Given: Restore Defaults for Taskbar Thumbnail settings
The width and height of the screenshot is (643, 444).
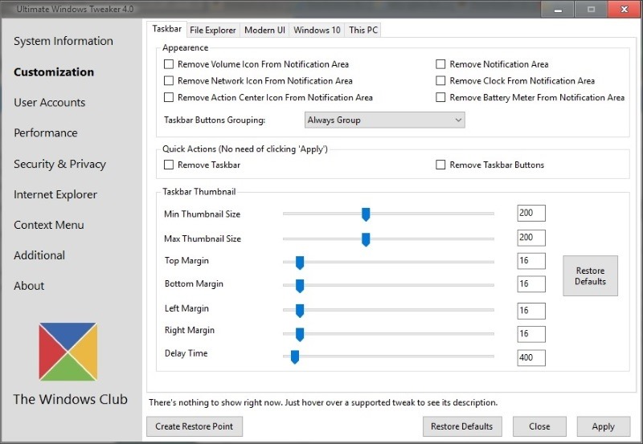Looking at the screenshot, I should pos(590,275).
